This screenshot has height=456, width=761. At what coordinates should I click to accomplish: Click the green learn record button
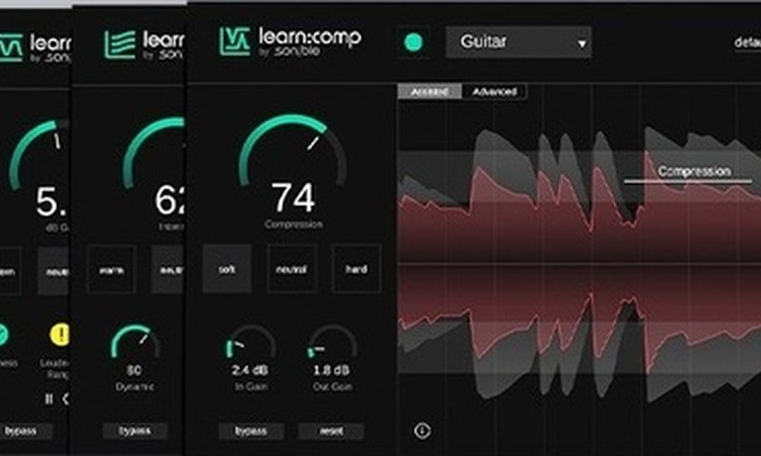coord(413,43)
